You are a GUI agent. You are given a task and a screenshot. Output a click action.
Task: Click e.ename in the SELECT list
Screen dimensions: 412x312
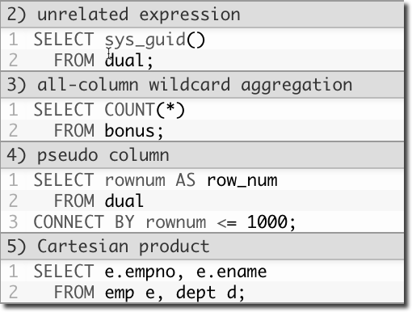click(x=232, y=272)
